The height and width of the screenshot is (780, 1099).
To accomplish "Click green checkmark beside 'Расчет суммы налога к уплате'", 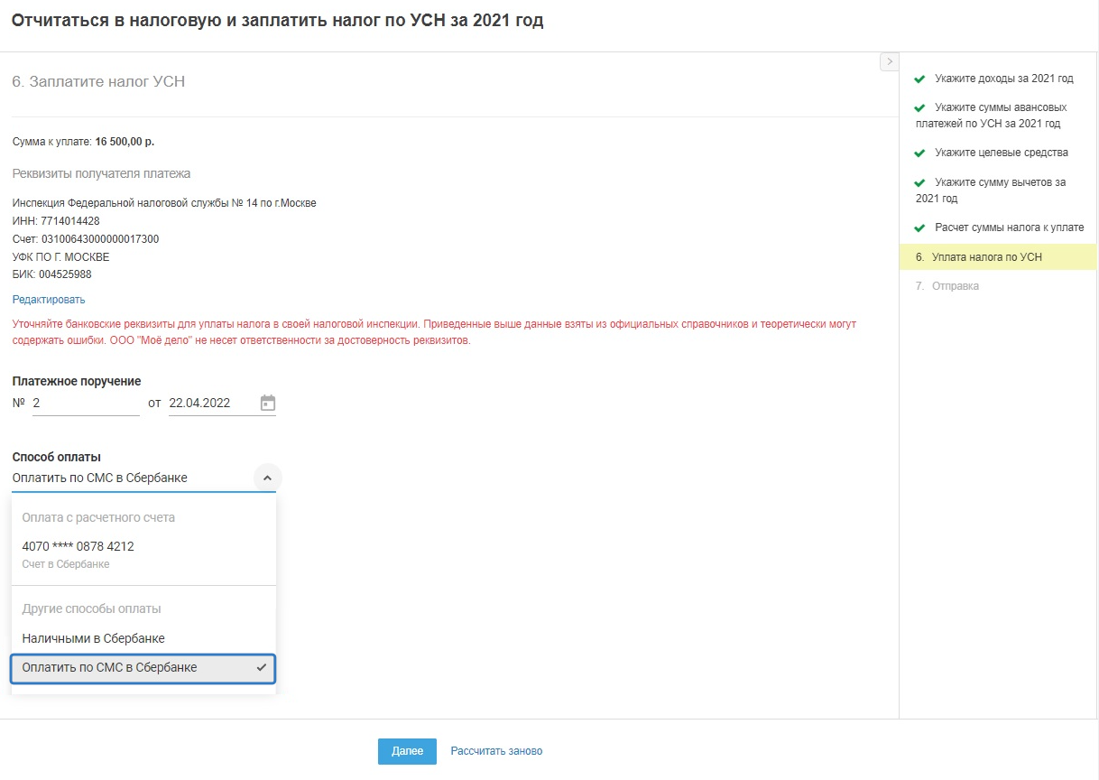I will click(920, 227).
